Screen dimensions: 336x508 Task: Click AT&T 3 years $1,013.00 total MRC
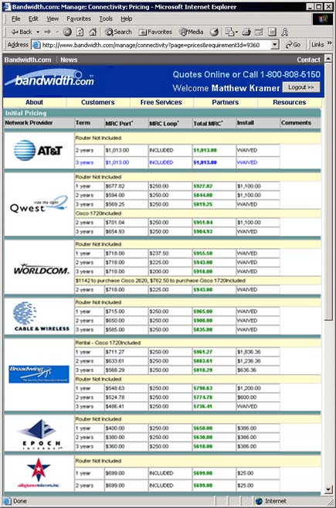pos(205,162)
